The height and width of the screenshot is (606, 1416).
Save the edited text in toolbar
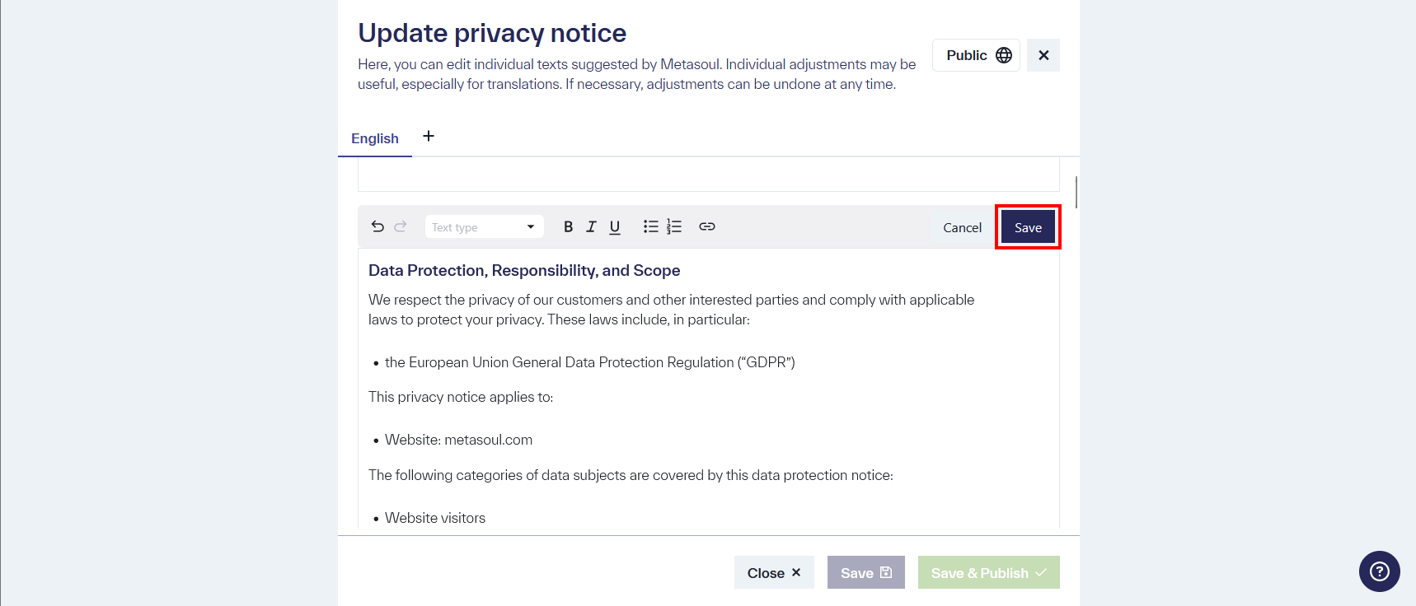tap(1028, 227)
